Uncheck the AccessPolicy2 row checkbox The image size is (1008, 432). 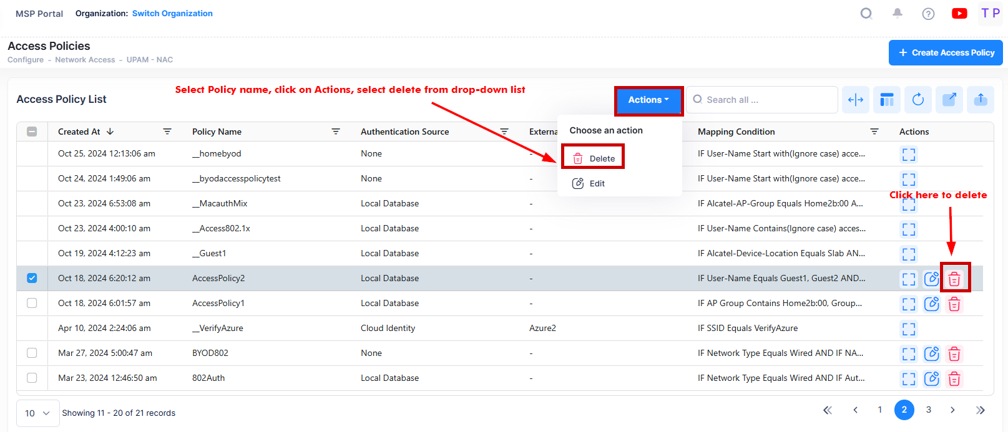pyautogui.click(x=32, y=278)
